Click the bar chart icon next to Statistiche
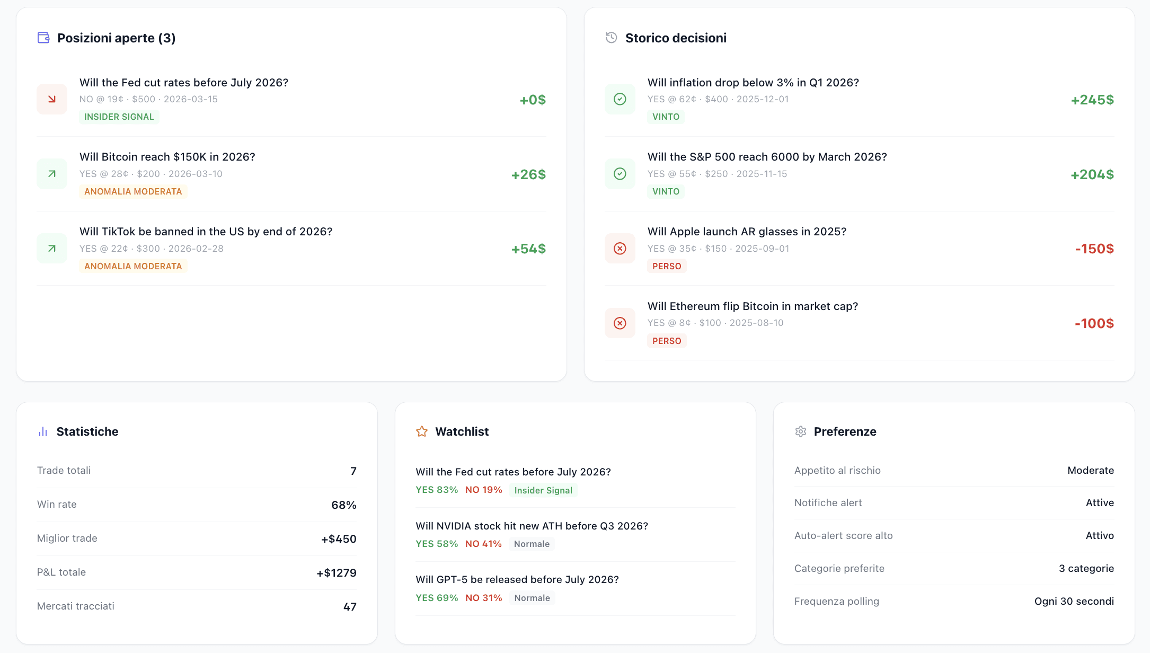 pyautogui.click(x=42, y=431)
